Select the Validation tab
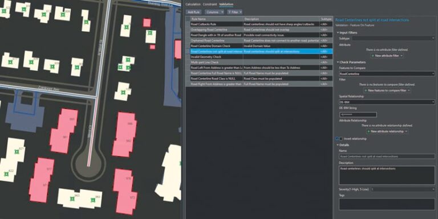 pos(226,5)
